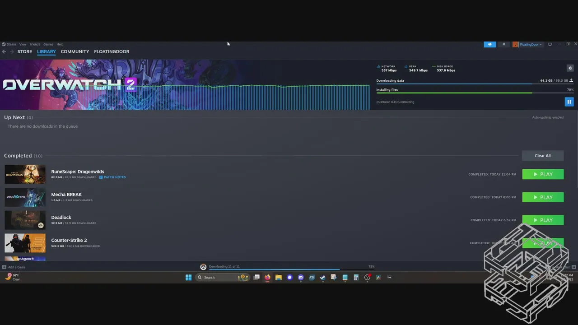The height and width of the screenshot is (325, 578).
Task: Click Estimated 03:05 remaining text
Action: pos(395,102)
